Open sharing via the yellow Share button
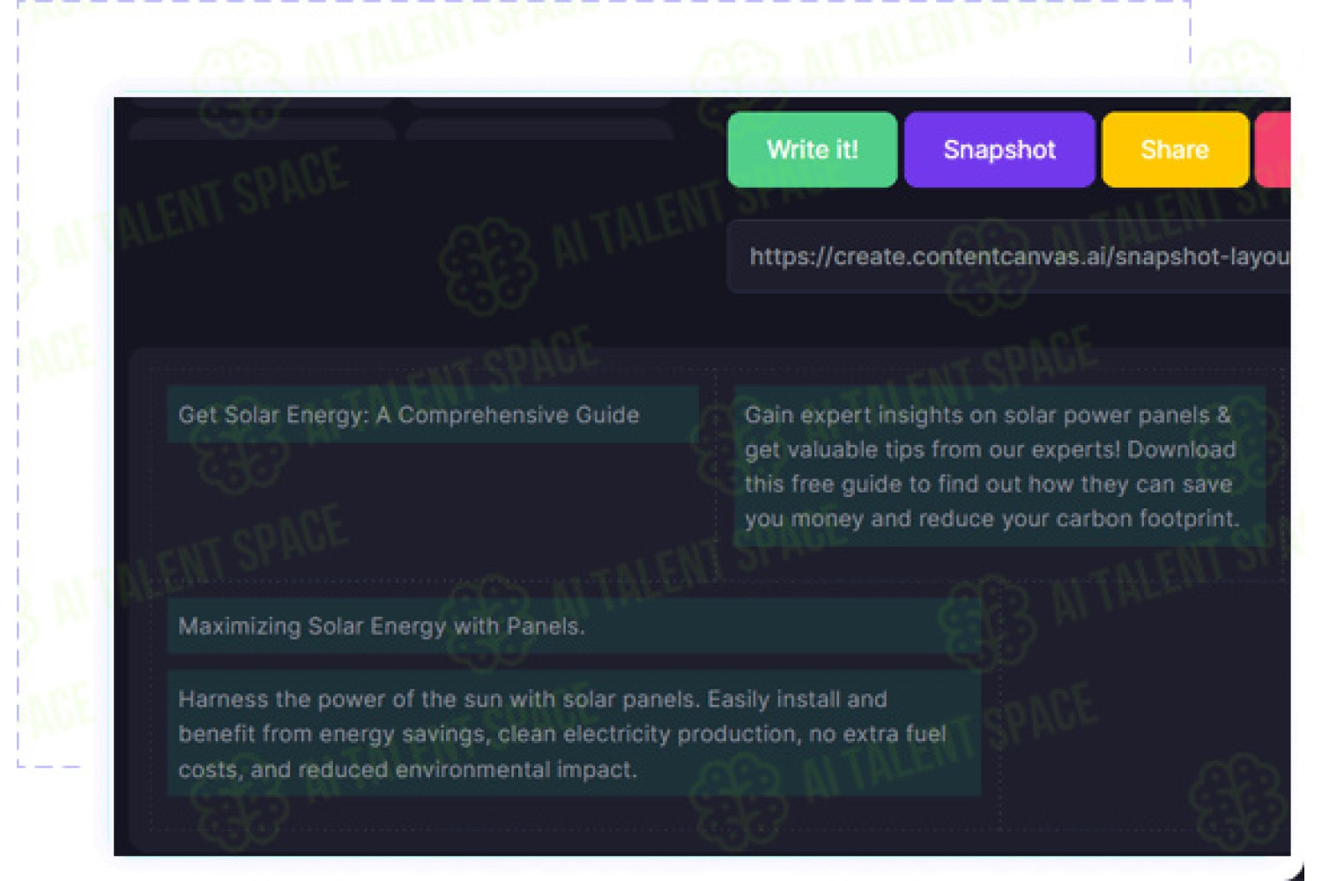The width and height of the screenshot is (1322, 881). (x=1175, y=150)
